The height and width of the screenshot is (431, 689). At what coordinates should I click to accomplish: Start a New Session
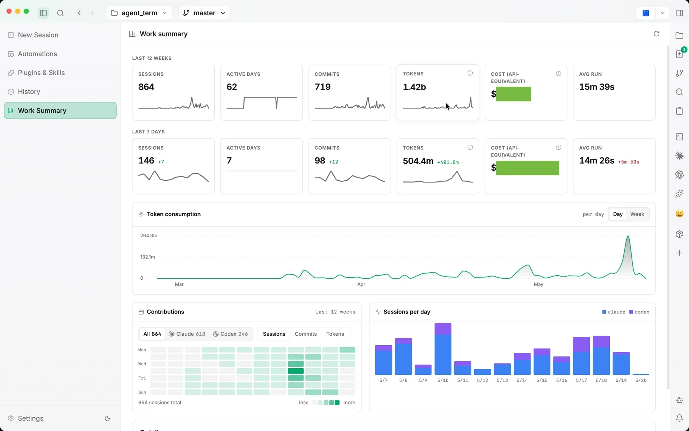pos(60,35)
